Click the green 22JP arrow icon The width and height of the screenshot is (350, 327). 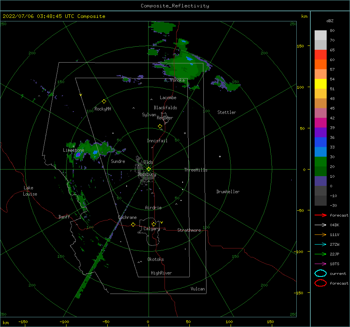320,254
